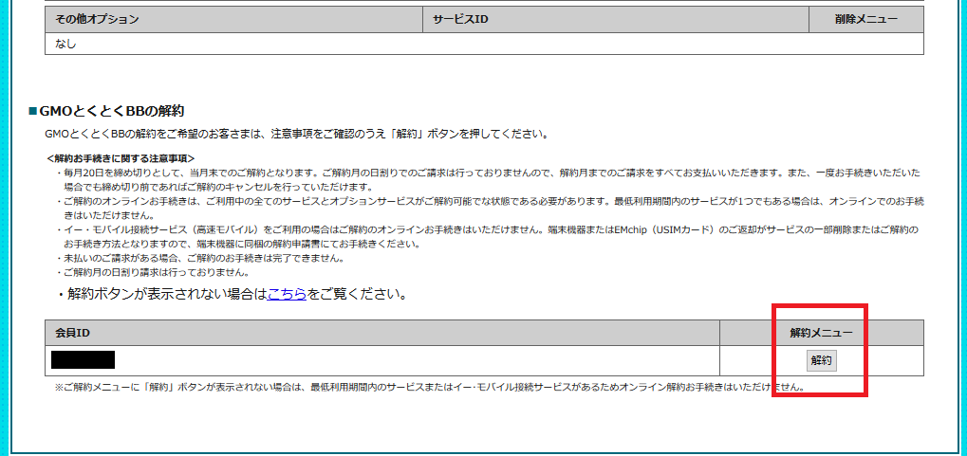Click the その他オプション column header

pos(233,19)
